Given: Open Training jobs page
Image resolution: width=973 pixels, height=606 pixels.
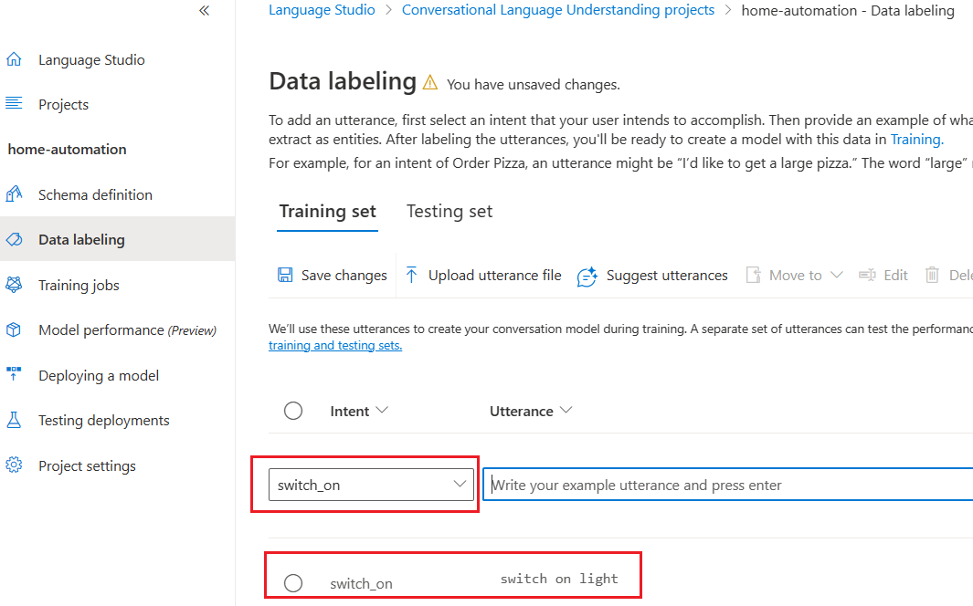Looking at the screenshot, I should (x=79, y=285).
